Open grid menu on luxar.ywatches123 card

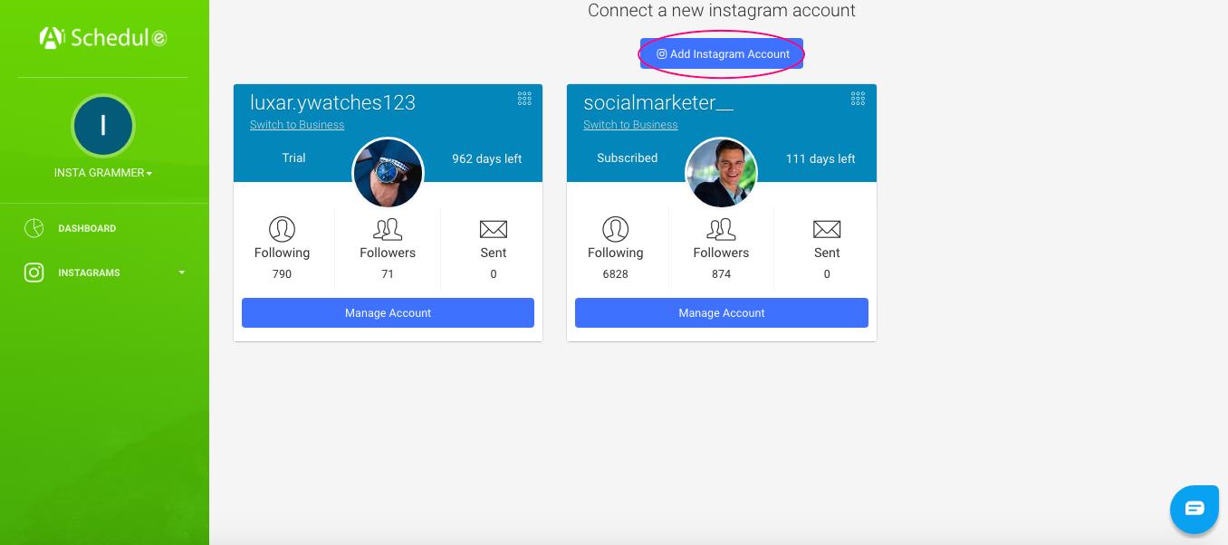tap(524, 99)
